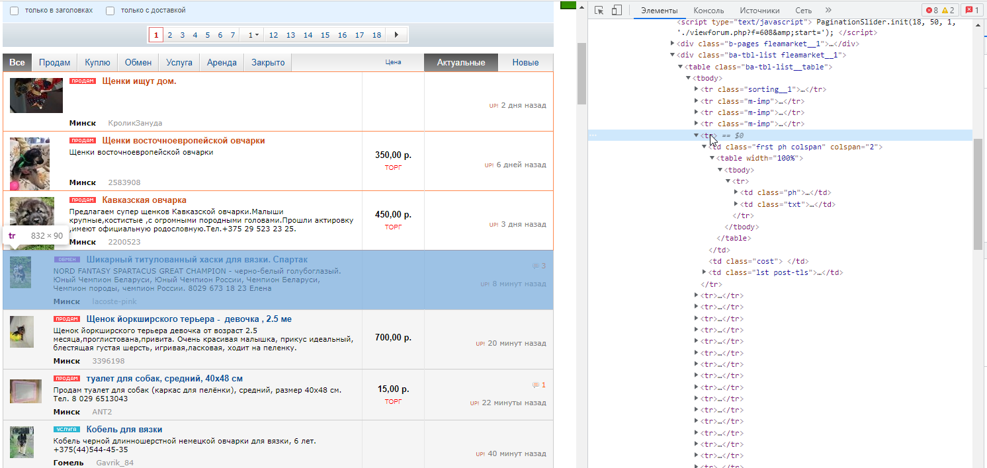Filter listings by the Обмен tab
Screen dimensions: 987x468
[x=138, y=62]
